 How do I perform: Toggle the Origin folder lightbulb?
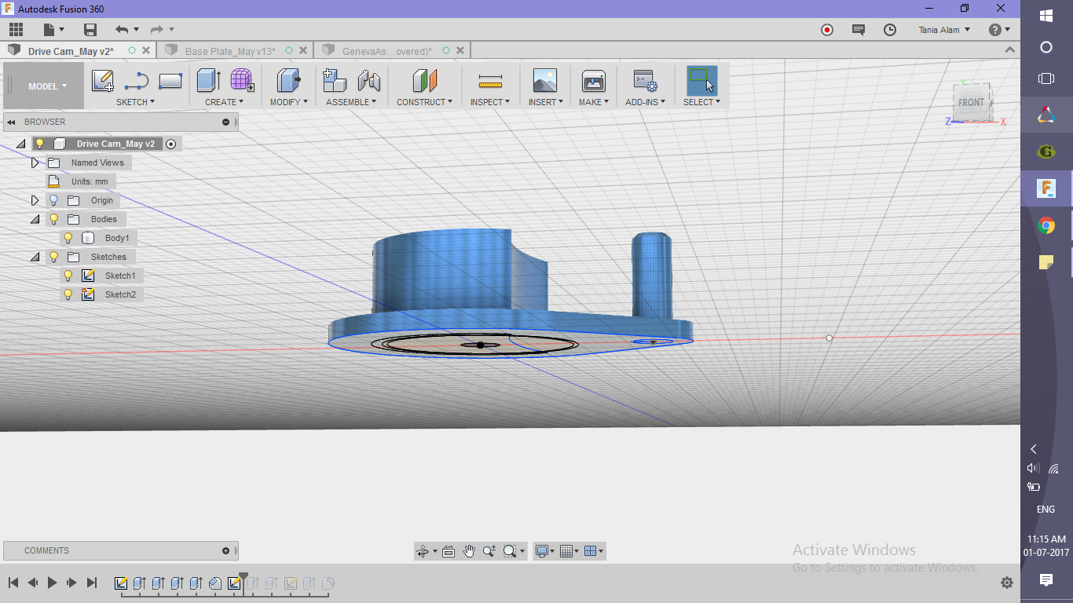(54, 200)
